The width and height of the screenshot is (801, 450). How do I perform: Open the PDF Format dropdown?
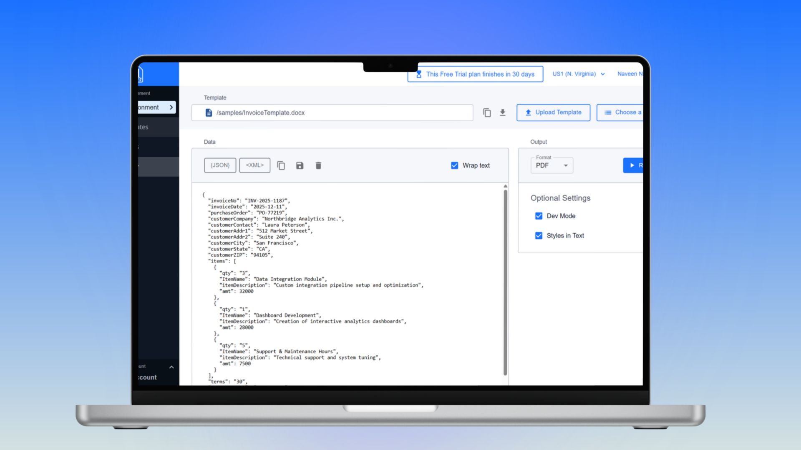(x=552, y=165)
